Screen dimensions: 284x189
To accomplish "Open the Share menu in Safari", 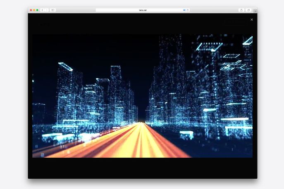I will pos(241,10).
